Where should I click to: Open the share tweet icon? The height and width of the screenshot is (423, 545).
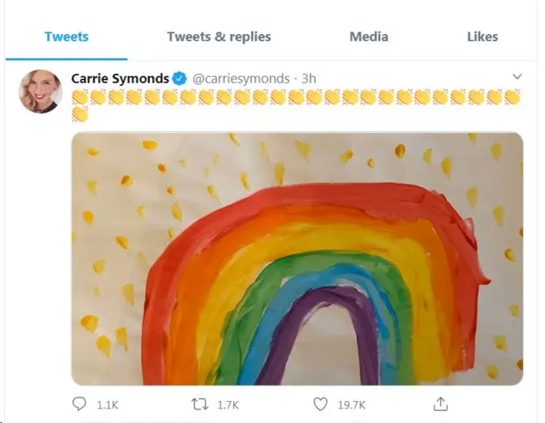[x=440, y=404]
